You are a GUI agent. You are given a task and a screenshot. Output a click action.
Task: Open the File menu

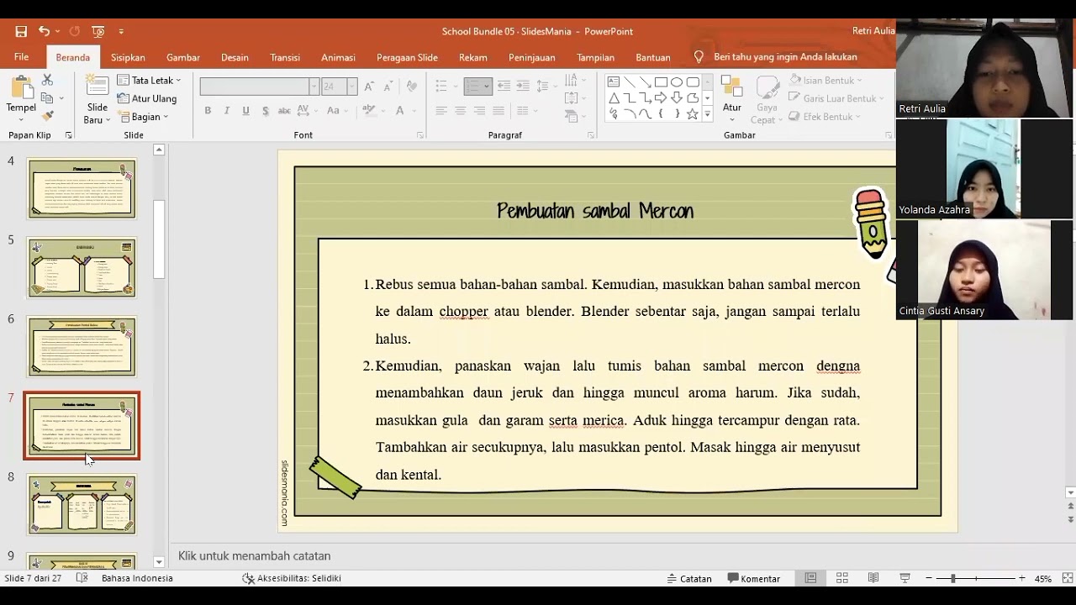tap(21, 57)
